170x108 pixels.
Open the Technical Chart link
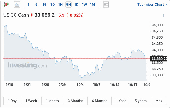coord(153,5)
